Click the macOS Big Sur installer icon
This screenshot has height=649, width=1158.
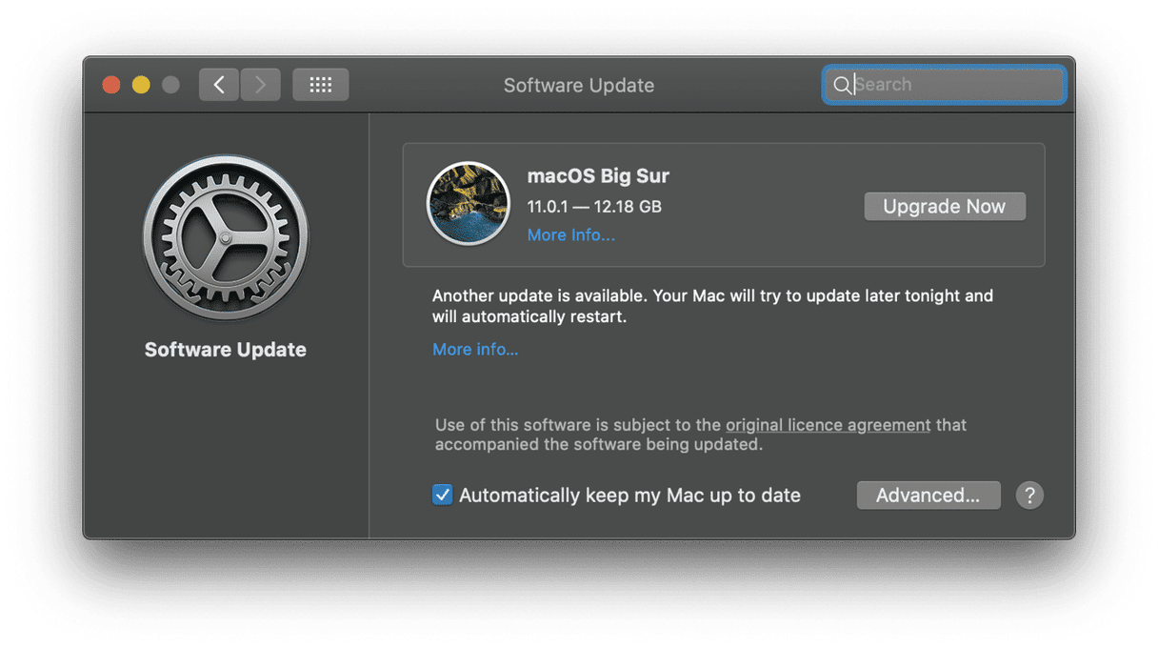coord(469,203)
